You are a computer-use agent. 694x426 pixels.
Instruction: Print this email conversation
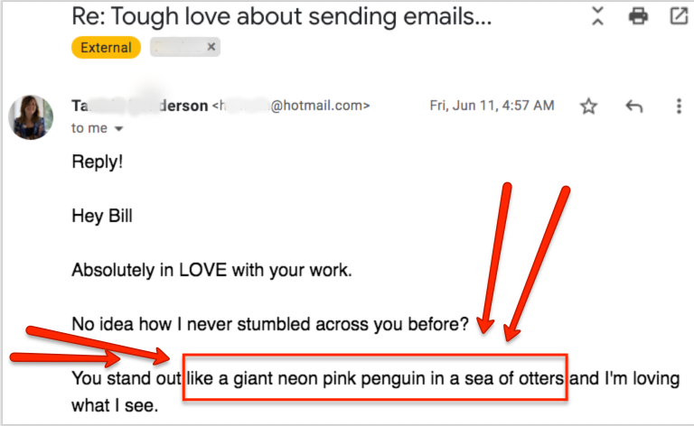pyautogui.click(x=638, y=16)
